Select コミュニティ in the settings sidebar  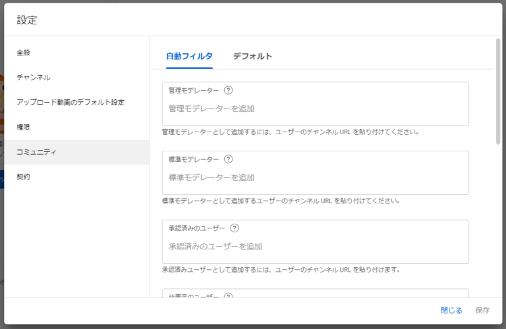pyautogui.click(x=37, y=152)
